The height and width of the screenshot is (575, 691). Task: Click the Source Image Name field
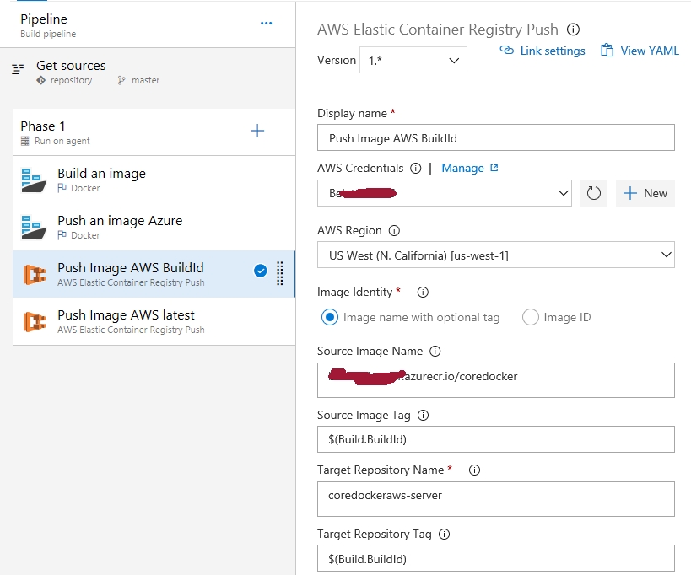(x=496, y=380)
